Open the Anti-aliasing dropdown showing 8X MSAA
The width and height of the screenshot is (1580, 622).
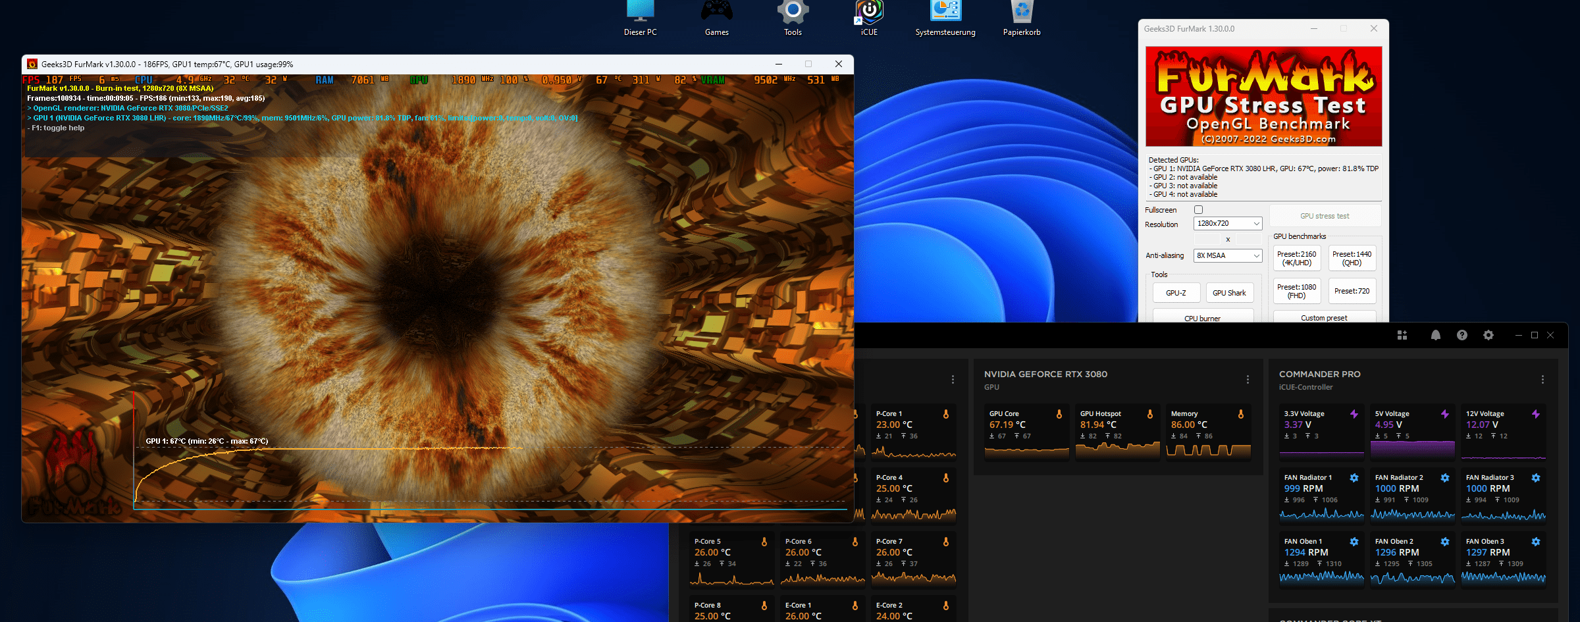[1228, 255]
